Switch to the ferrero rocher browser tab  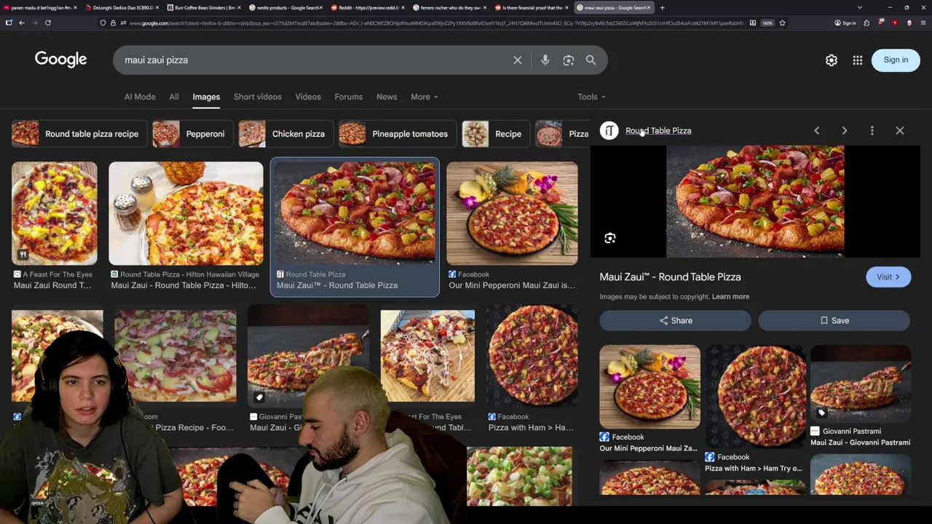(449, 7)
